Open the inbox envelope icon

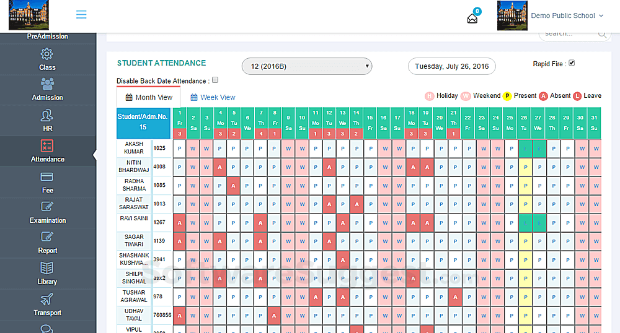472,19
